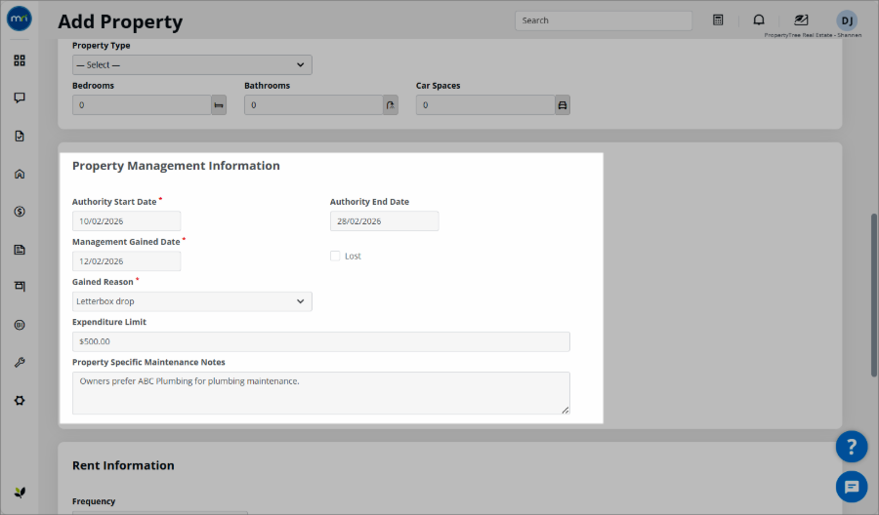
Task: Click the Bedrooms number field
Action: (142, 105)
